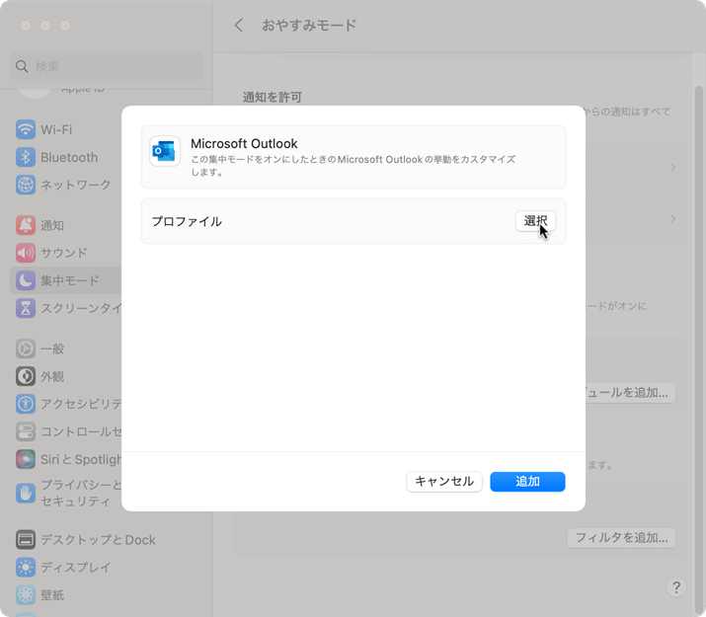Click the Siri と Spotlight icon
Viewport: 706px width, 617px height.
point(26,459)
